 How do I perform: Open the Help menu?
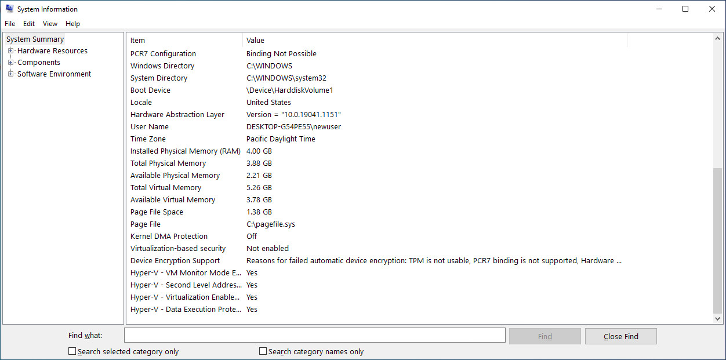[72, 24]
